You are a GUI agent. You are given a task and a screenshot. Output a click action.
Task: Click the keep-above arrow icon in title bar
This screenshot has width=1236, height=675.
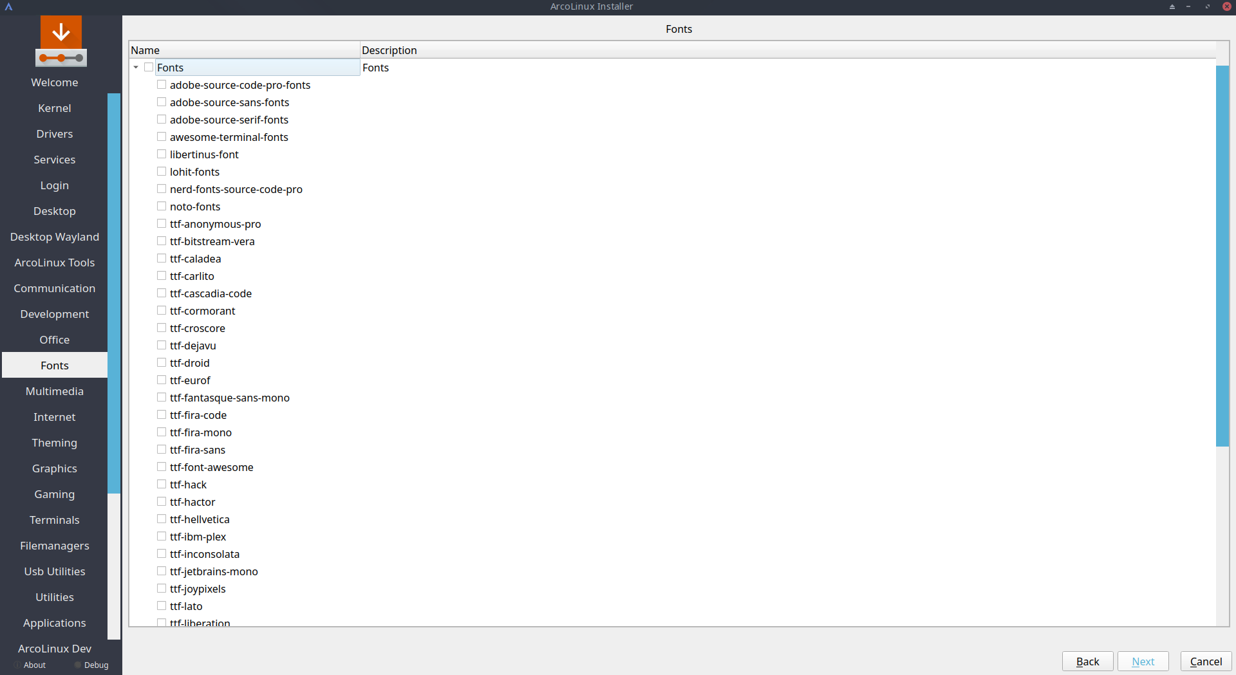1172,6
